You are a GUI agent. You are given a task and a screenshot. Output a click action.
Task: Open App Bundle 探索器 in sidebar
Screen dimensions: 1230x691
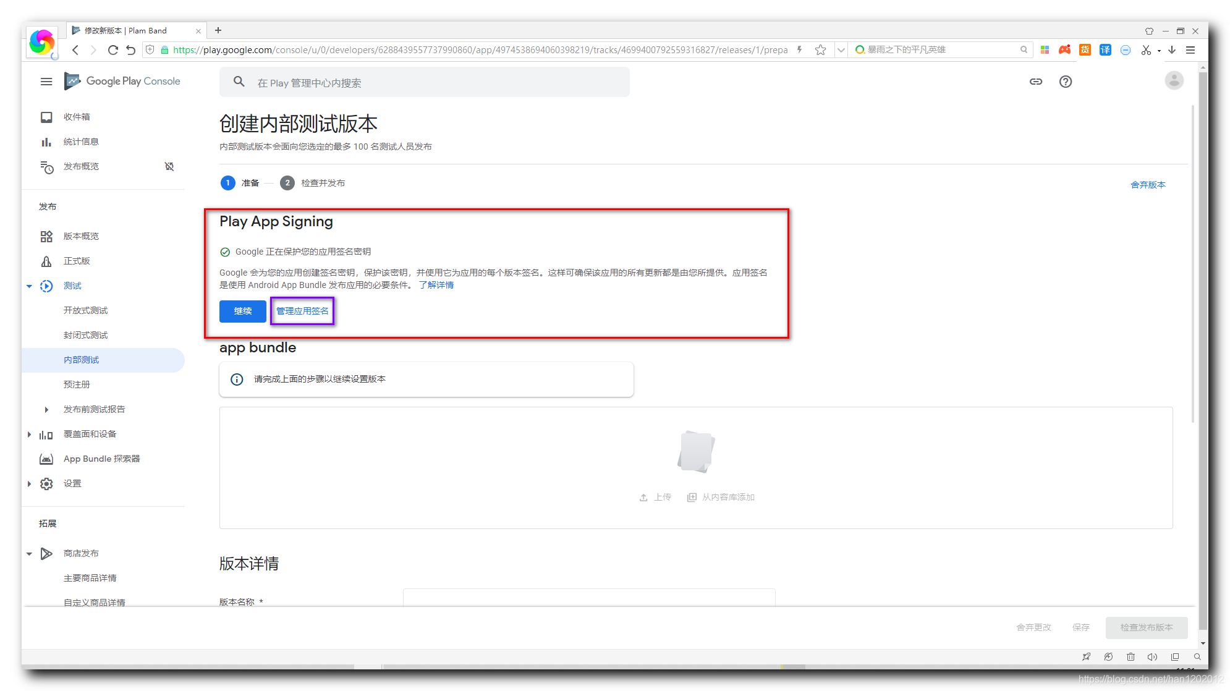pyautogui.click(x=101, y=459)
